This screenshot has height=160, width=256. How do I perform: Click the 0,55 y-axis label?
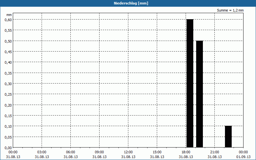tap(8, 30)
